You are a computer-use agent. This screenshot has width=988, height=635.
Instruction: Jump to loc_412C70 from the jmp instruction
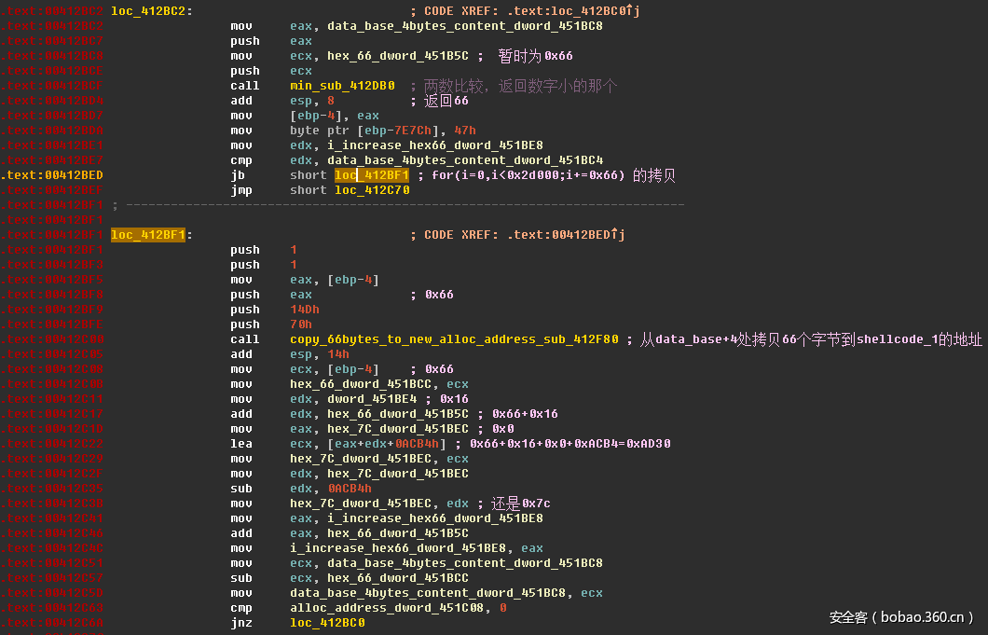click(372, 190)
